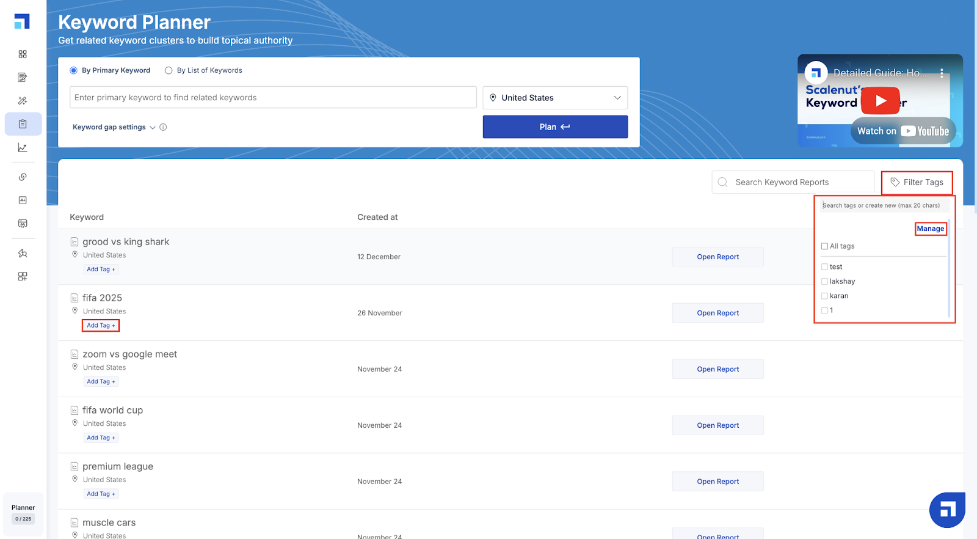The width and height of the screenshot is (977, 539).
Task: Open the Scalenut chat widget button
Action: (x=947, y=510)
